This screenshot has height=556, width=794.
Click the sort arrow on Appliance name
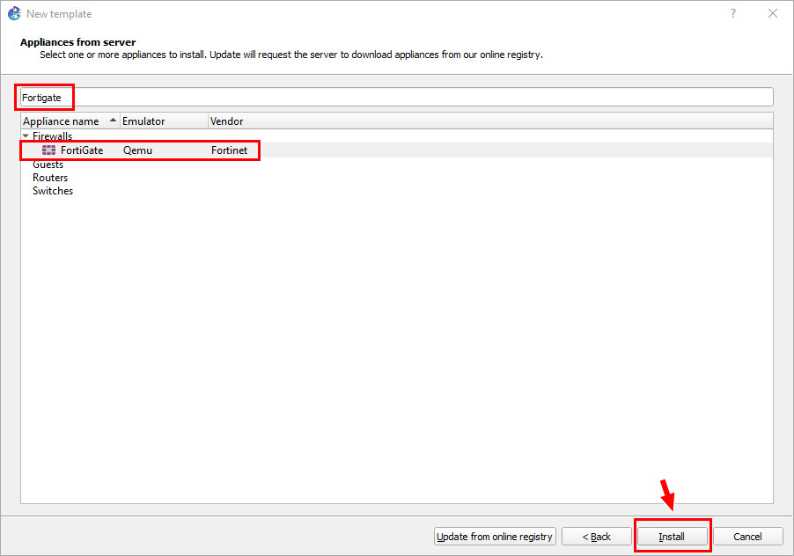click(113, 120)
